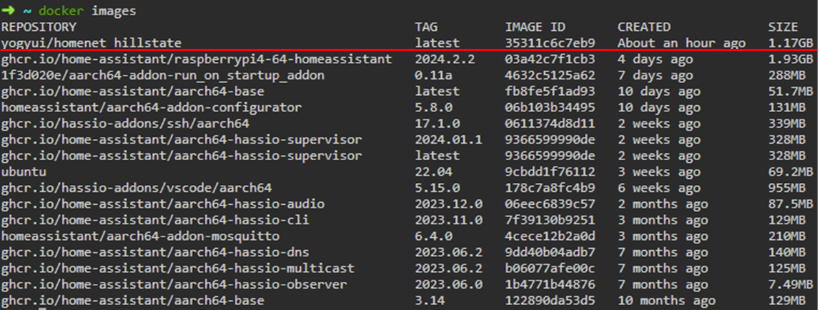Click the 51.7MB size value

[x=790, y=91]
